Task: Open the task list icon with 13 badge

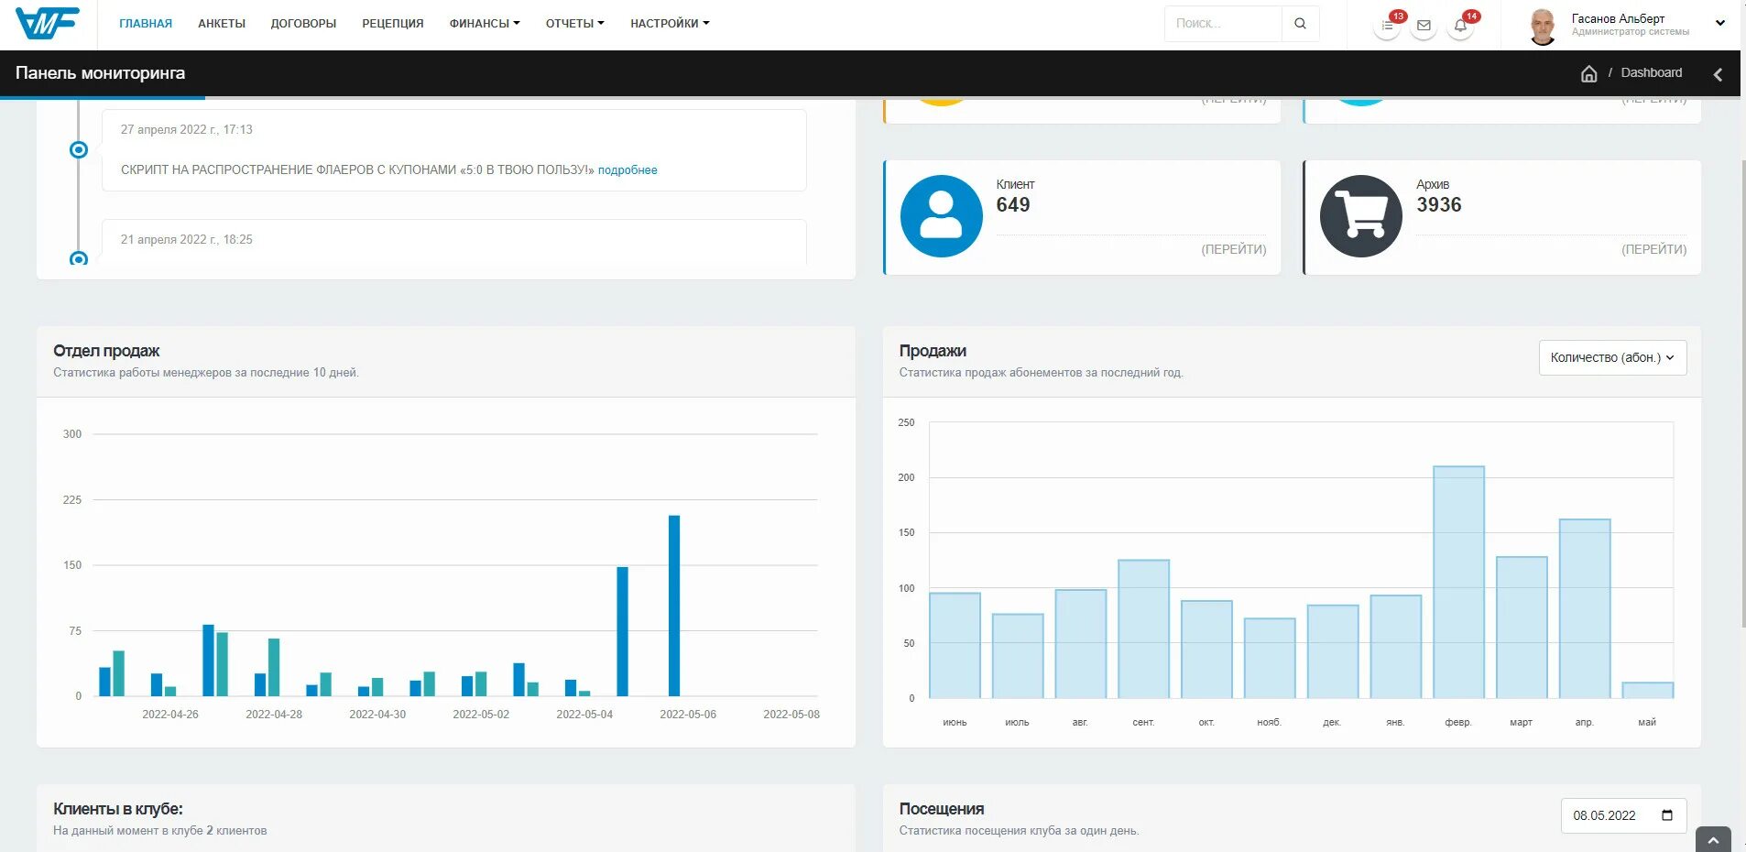Action: pyautogui.click(x=1388, y=26)
